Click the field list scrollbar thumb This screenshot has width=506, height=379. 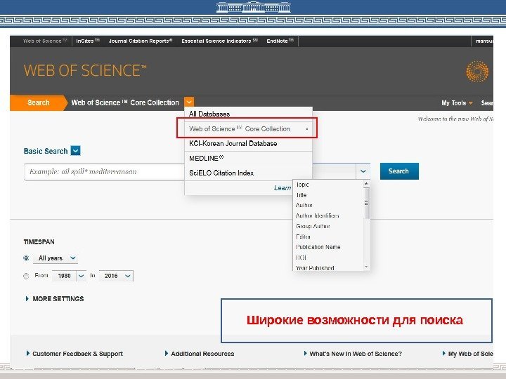366,204
